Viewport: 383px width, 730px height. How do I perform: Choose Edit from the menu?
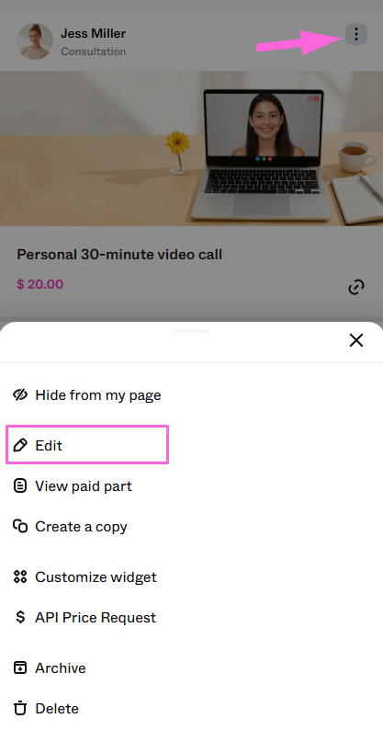87,445
